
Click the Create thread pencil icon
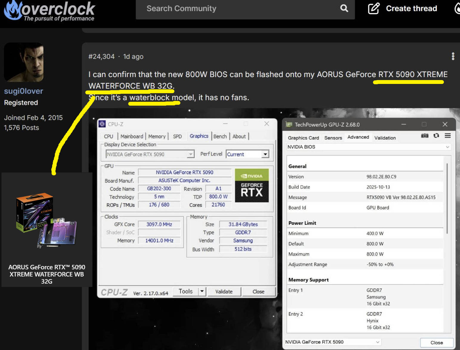pyautogui.click(x=374, y=8)
